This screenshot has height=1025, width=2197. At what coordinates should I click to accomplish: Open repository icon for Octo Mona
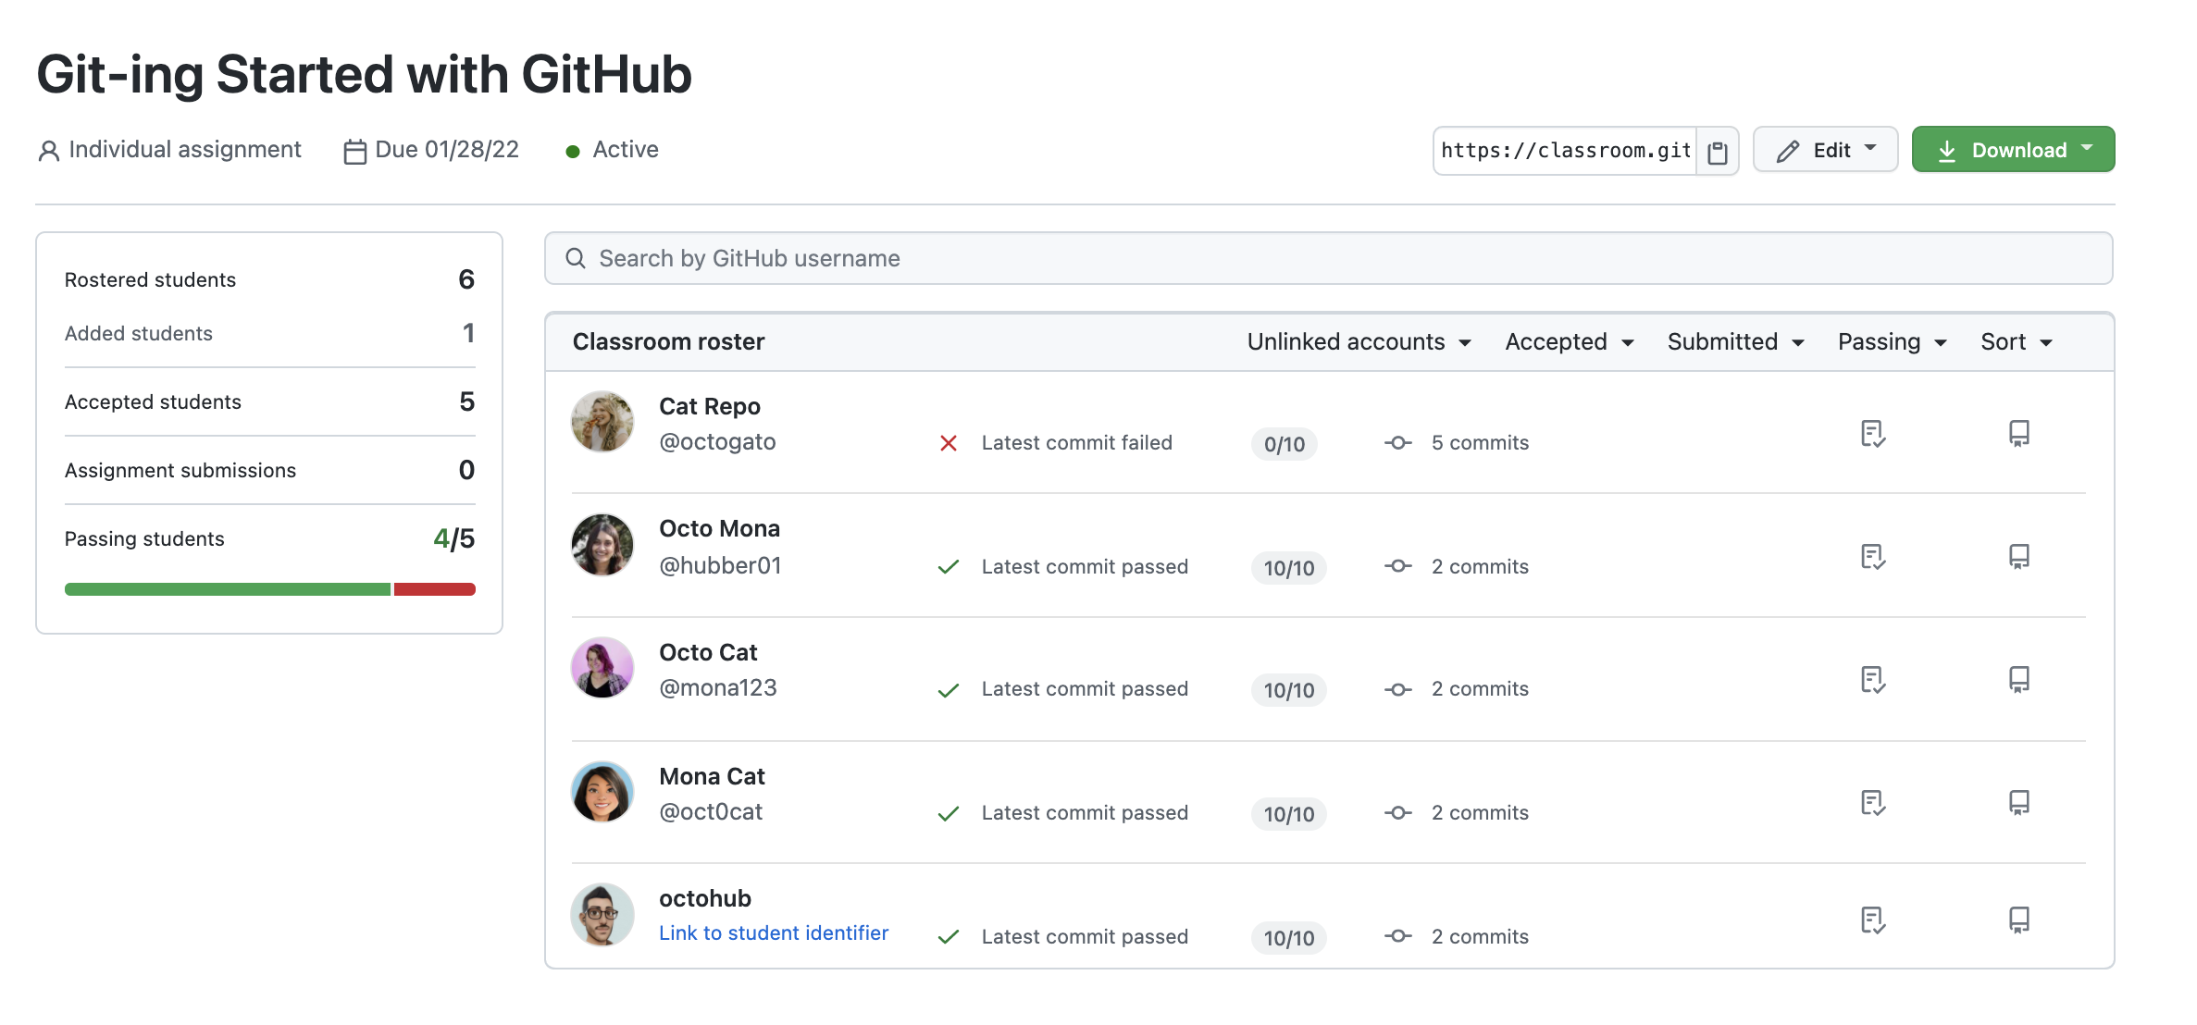[2019, 557]
